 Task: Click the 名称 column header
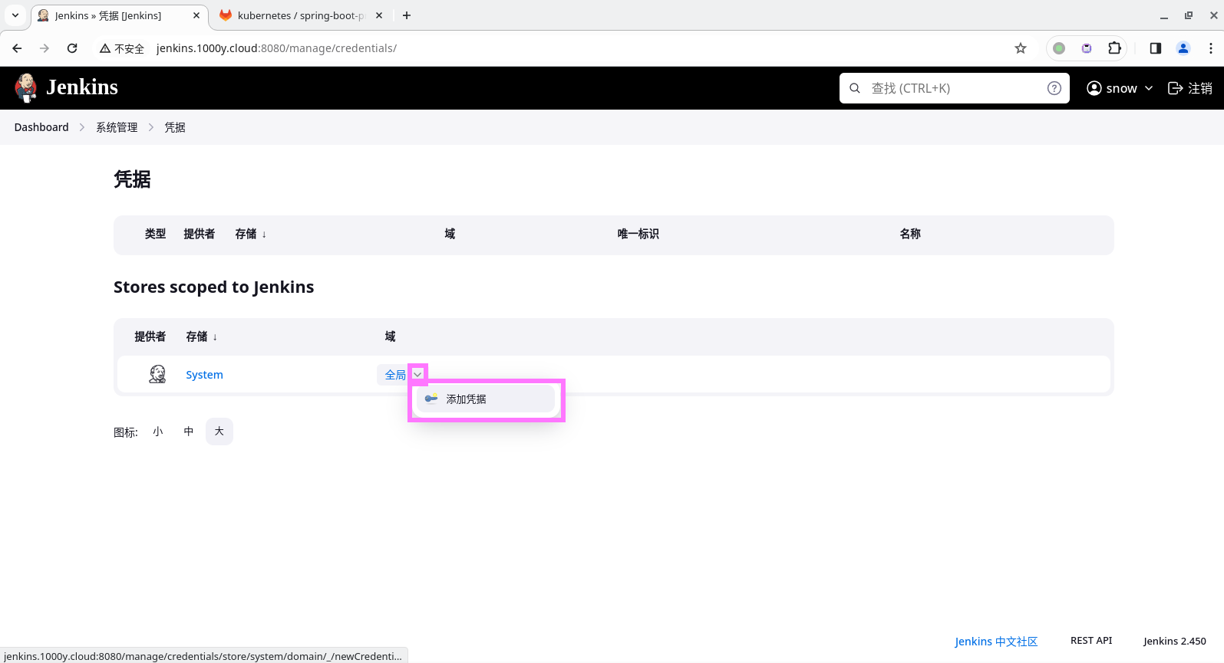pos(910,234)
